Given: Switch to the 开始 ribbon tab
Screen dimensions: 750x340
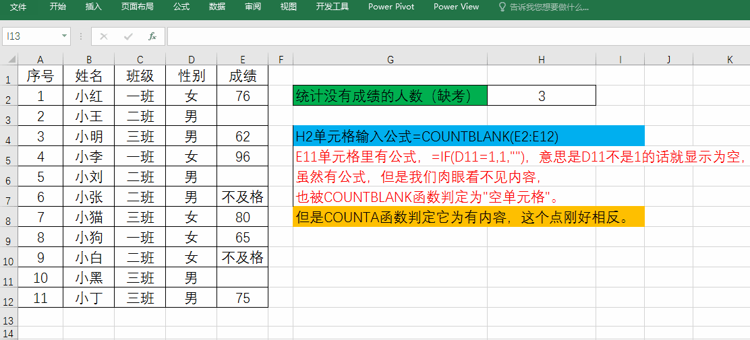Looking at the screenshot, I should click(x=58, y=7).
